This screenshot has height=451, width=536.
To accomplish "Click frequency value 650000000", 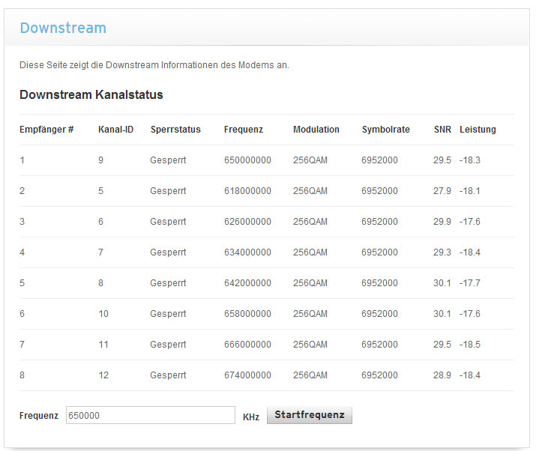I will (x=247, y=160).
